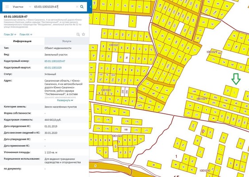Click parcel 178 on the map
249x177 pixels.
[127, 121]
